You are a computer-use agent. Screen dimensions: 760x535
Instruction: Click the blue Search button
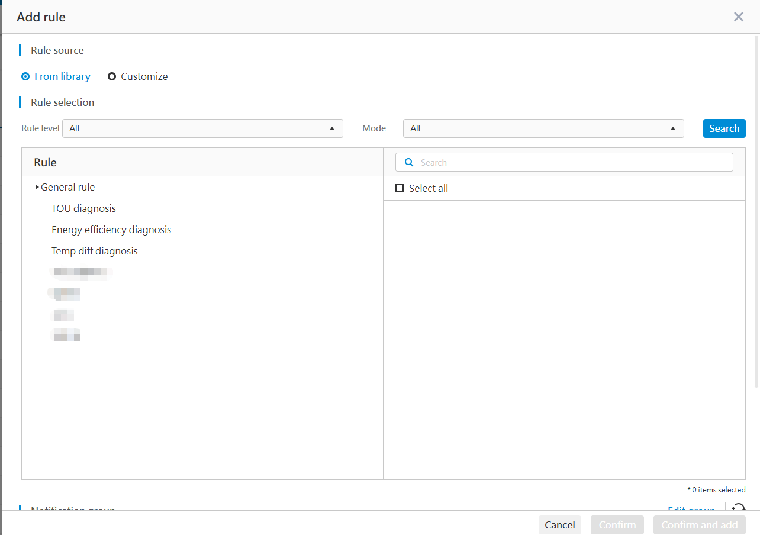pos(724,128)
